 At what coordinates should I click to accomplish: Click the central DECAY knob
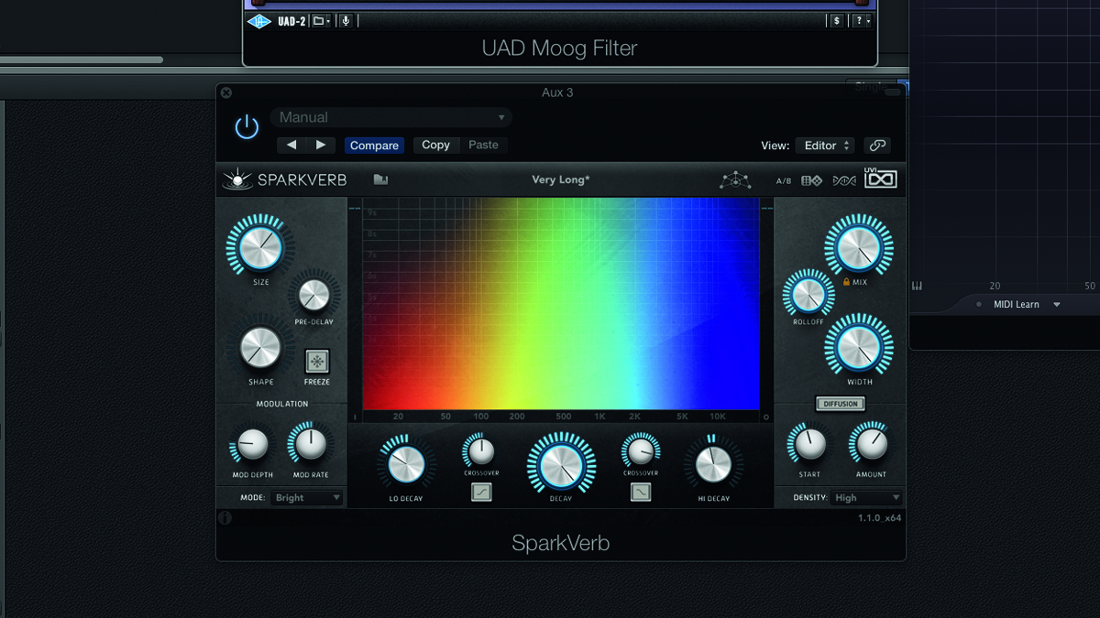point(561,464)
